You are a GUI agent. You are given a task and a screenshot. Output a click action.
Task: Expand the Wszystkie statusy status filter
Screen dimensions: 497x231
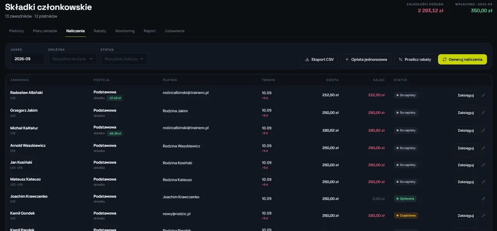(x=124, y=59)
